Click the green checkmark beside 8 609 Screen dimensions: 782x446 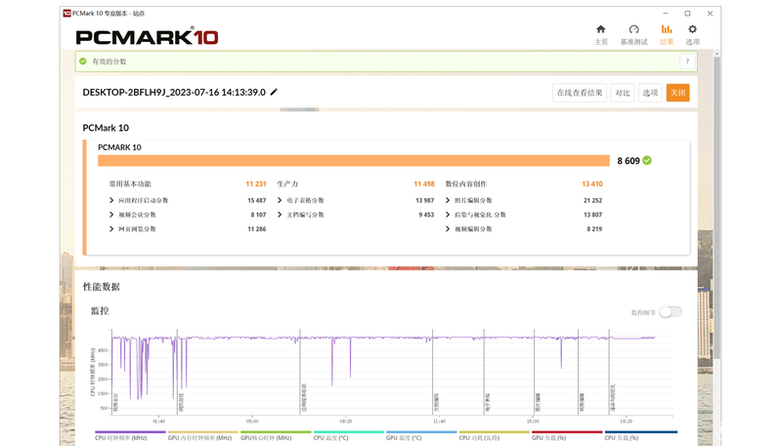647,160
